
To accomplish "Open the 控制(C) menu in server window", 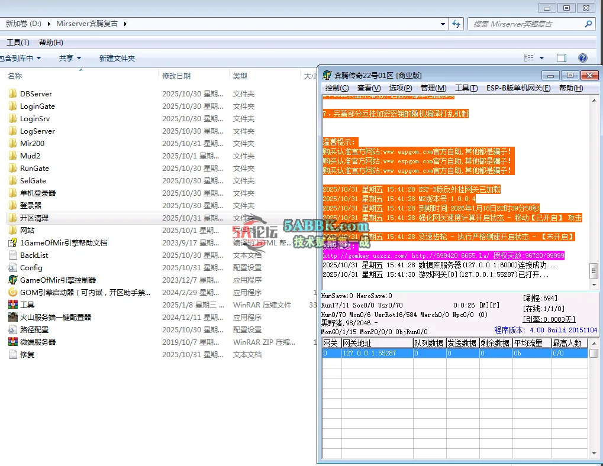I will (337, 88).
